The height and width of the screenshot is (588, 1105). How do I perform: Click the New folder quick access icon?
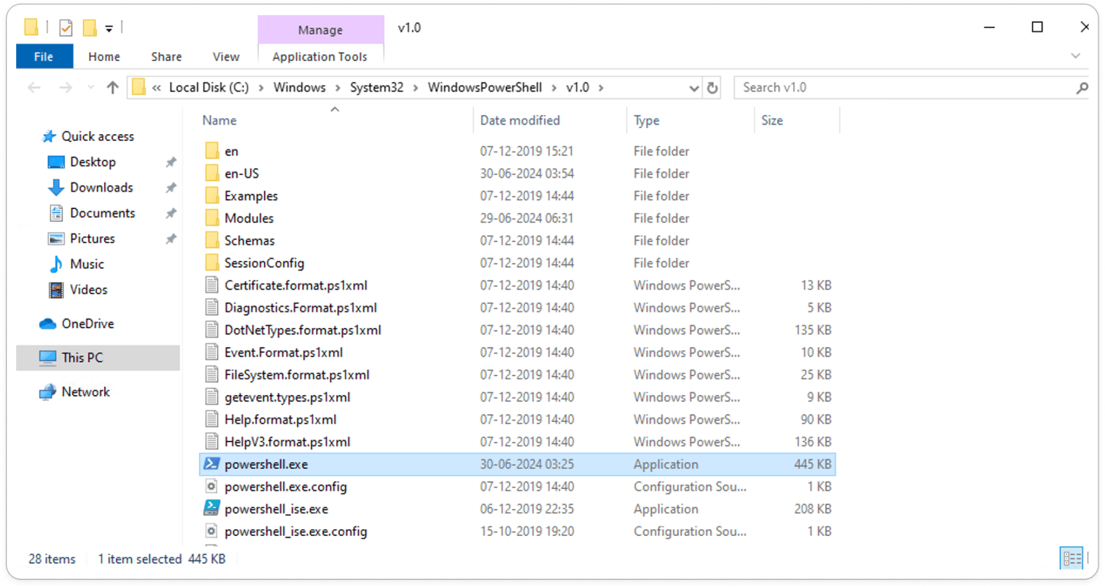click(90, 28)
